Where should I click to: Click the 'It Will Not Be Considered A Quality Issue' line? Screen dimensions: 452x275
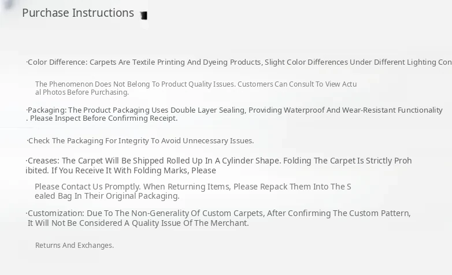pos(138,223)
